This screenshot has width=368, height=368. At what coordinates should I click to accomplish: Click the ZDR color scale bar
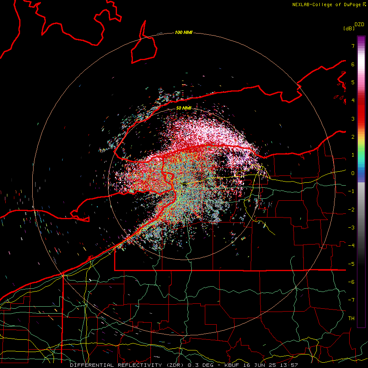click(361, 182)
